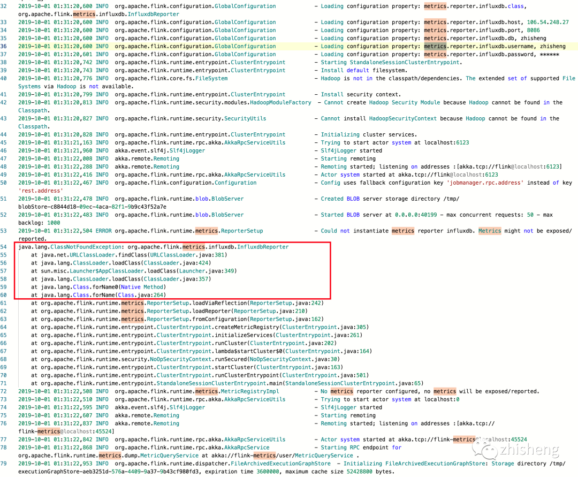Click ClusterEntrypoint.java:202 reference
Image resolution: width=578 pixels, height=477 pixels.
pyautogui.click(x=292, y=344)
